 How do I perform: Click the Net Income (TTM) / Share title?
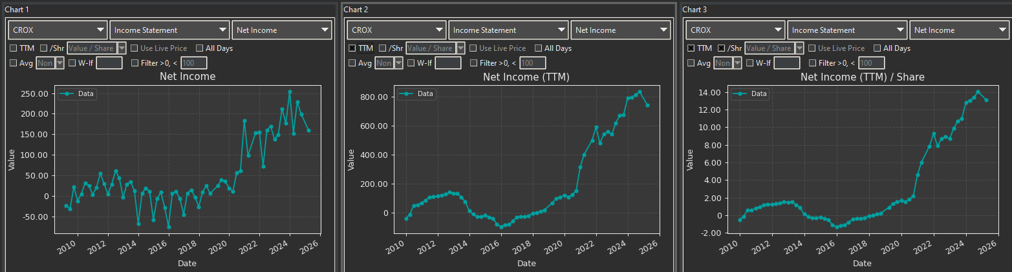coord(863,77)
